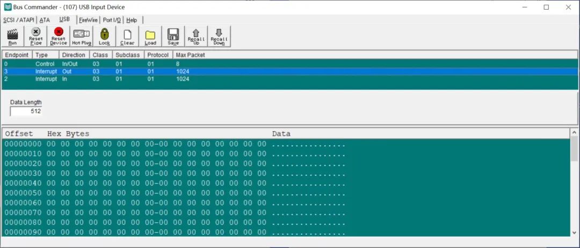Click the Bus Commander title bar app icon
Screen dimensions: 580x248
[8, 7]
